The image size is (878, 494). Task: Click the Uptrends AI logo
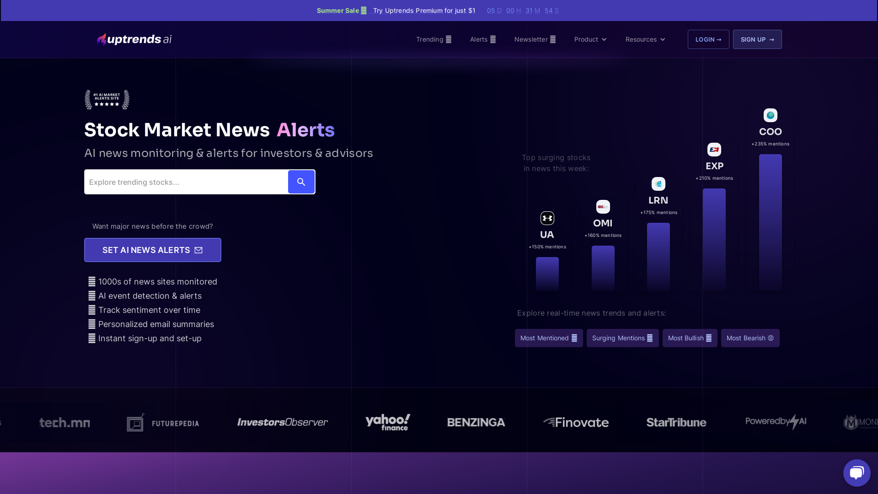point(134,39)
